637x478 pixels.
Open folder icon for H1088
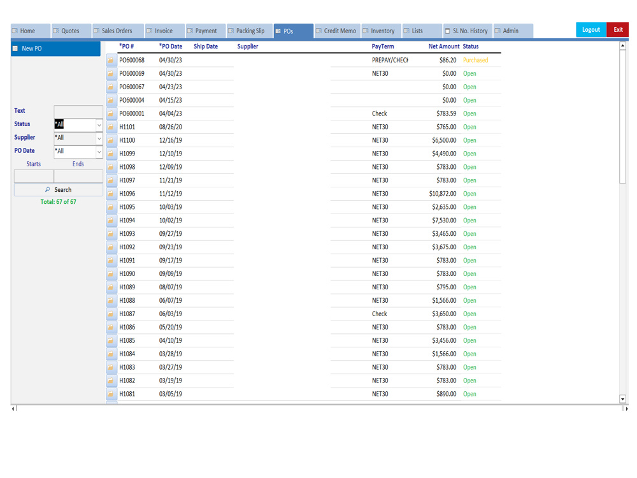(111, 301)
